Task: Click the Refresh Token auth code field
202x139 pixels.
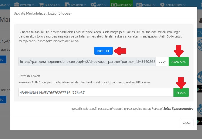Action: click(96, 92)
